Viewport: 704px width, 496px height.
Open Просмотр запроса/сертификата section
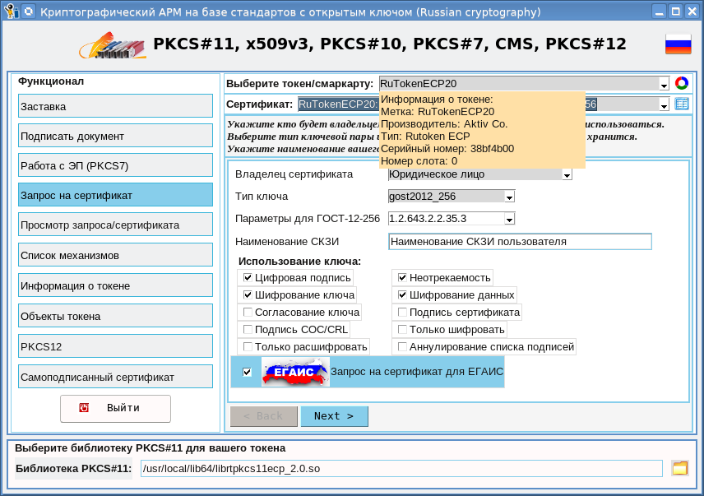(115, 225)
